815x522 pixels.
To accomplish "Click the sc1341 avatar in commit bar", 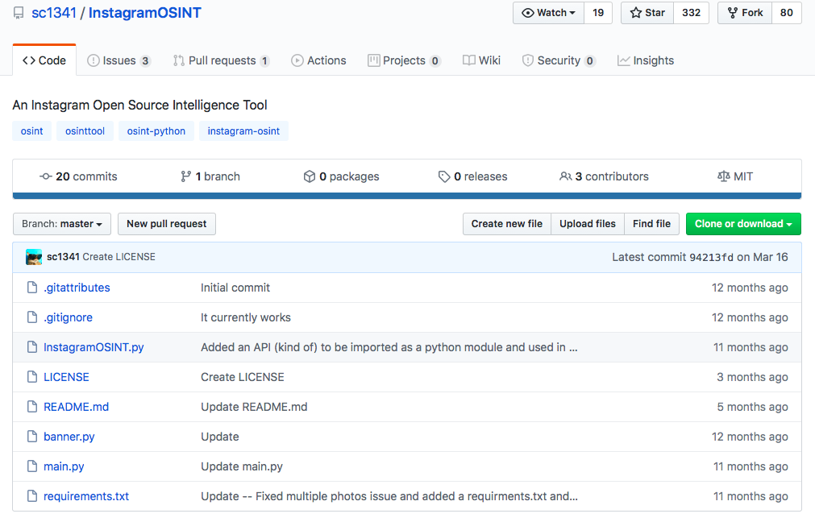I will tap(34, 257).
